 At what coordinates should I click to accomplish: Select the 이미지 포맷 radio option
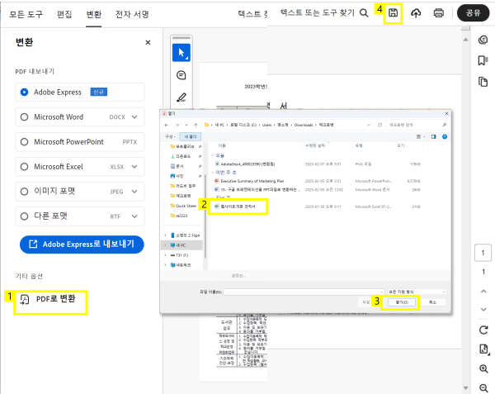point(24,192)
